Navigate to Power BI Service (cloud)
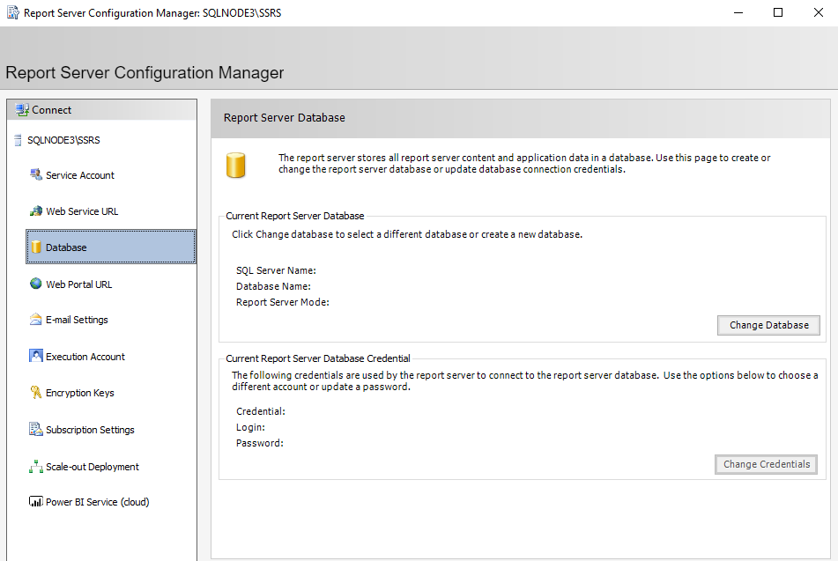838x561 pixels. (97, 502)
